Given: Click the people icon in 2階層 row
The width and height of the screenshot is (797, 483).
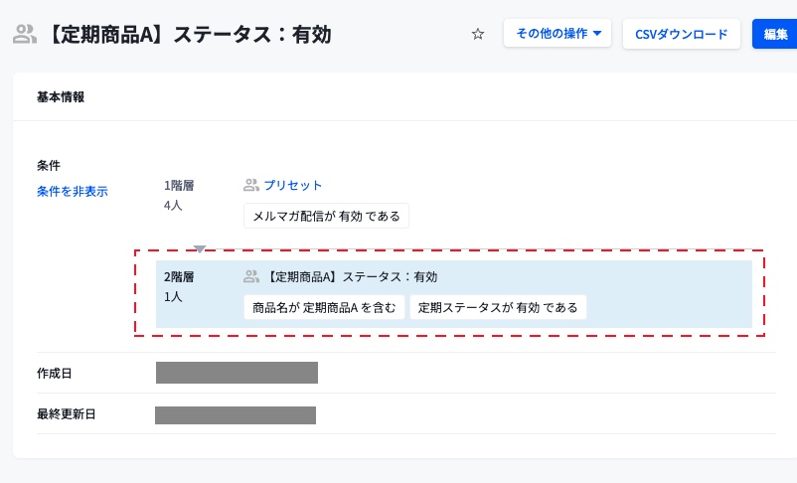Looking at the screenshot, I should click(251, 276).
